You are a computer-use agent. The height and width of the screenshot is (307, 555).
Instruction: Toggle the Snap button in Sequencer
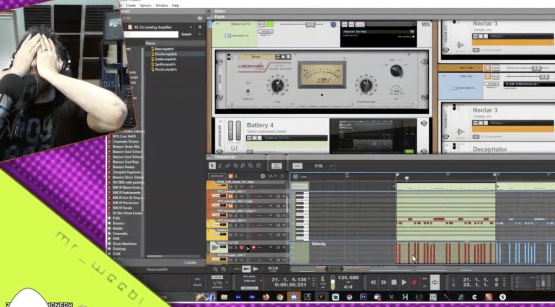298,166
